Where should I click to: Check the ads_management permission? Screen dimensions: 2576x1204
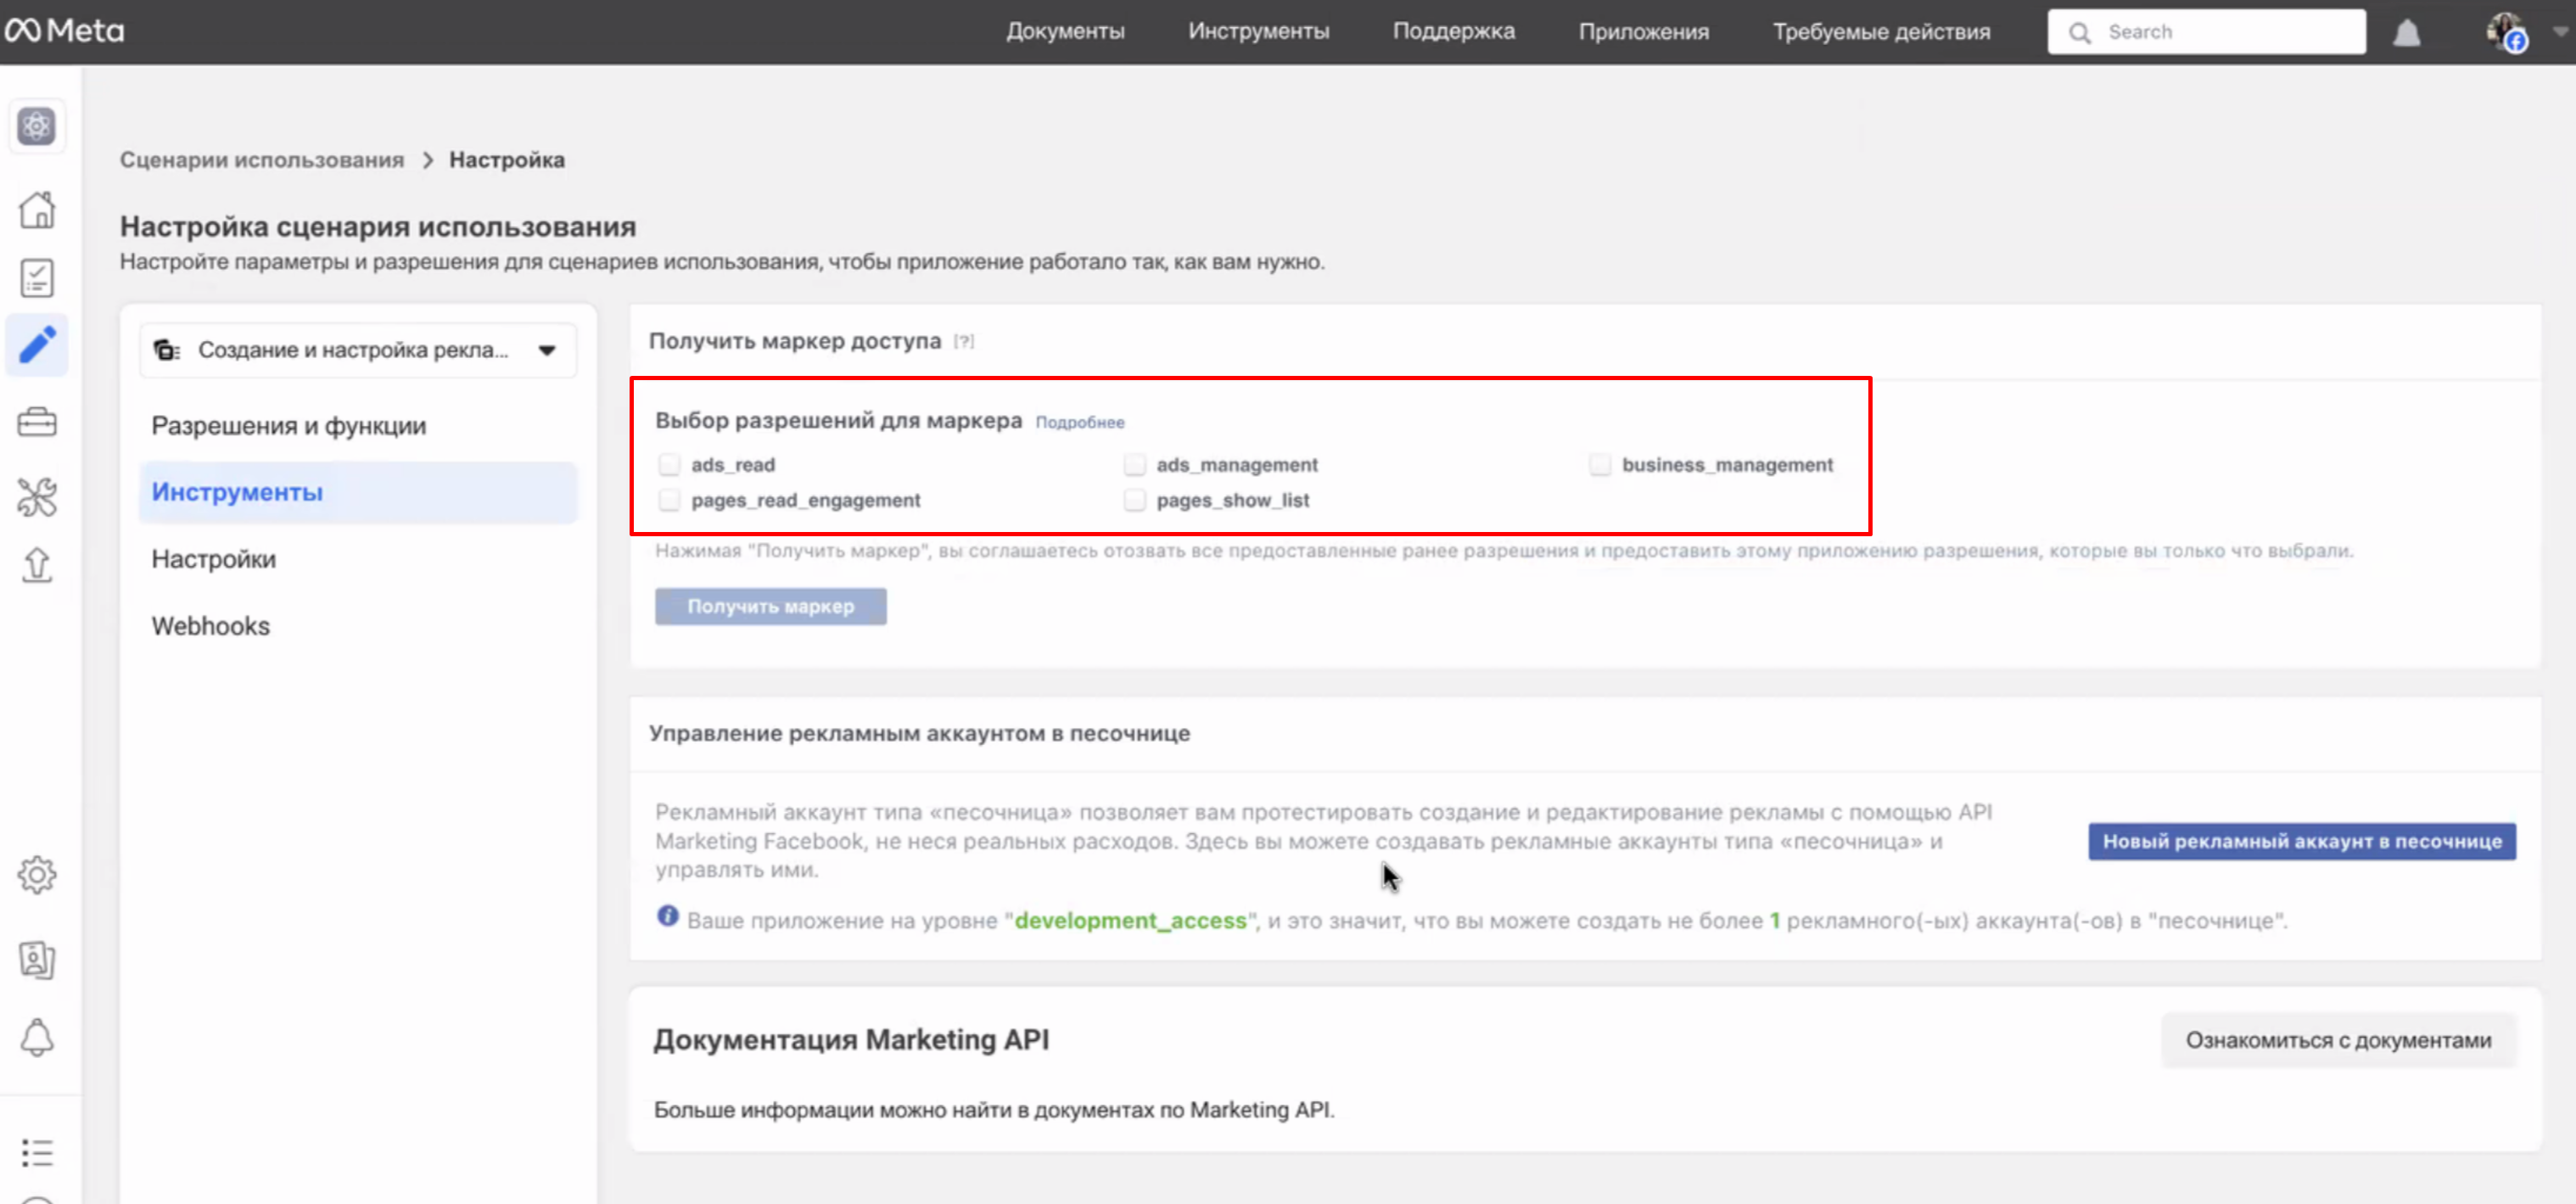tap(1134, 465)
